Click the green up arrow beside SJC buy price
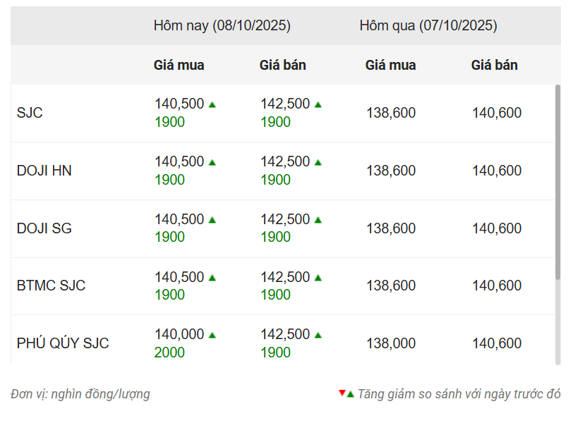 point(212,104)
